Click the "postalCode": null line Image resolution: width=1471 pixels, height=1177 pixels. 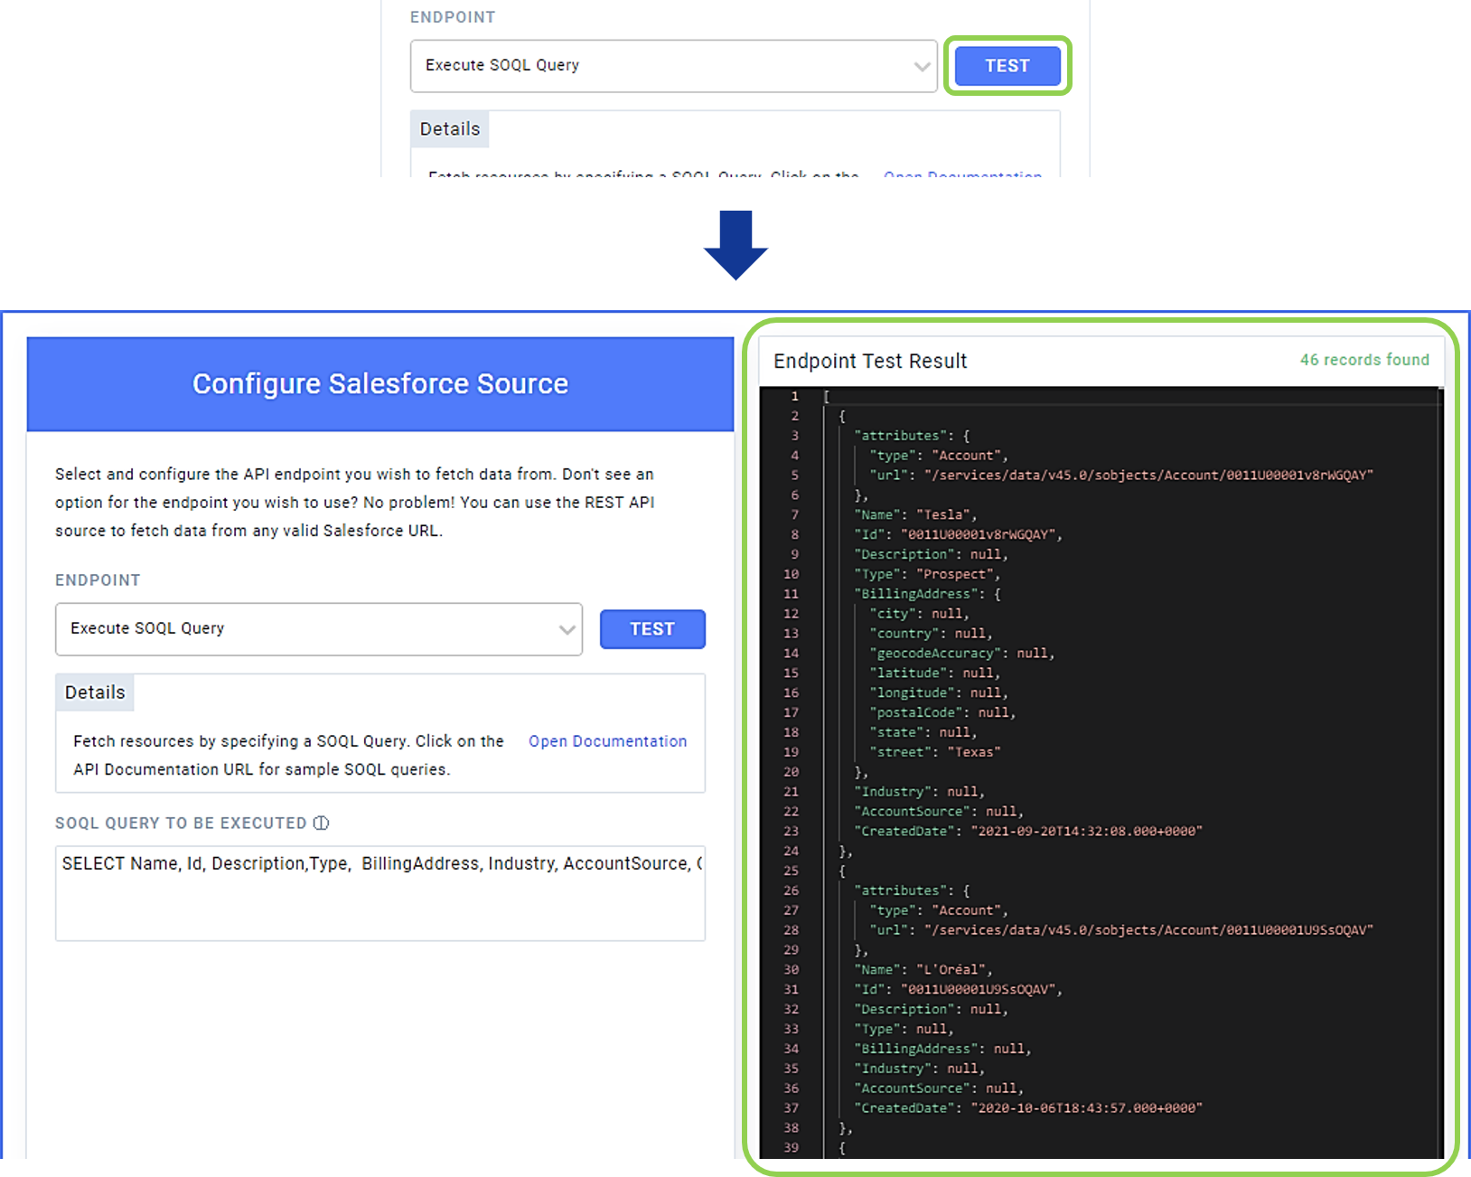[x=942, y=713]
